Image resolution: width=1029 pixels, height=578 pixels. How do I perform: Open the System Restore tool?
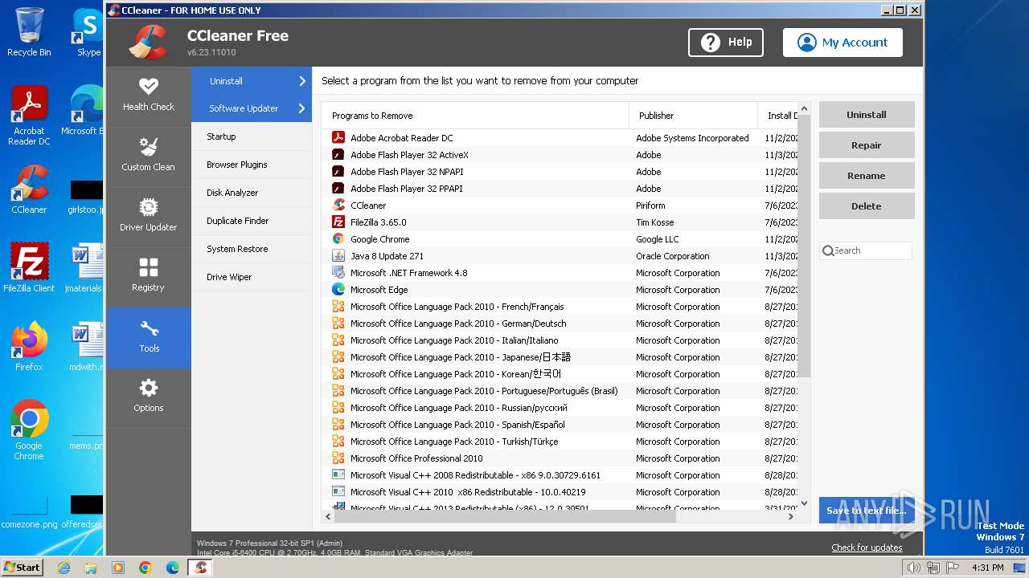(252, 249)
